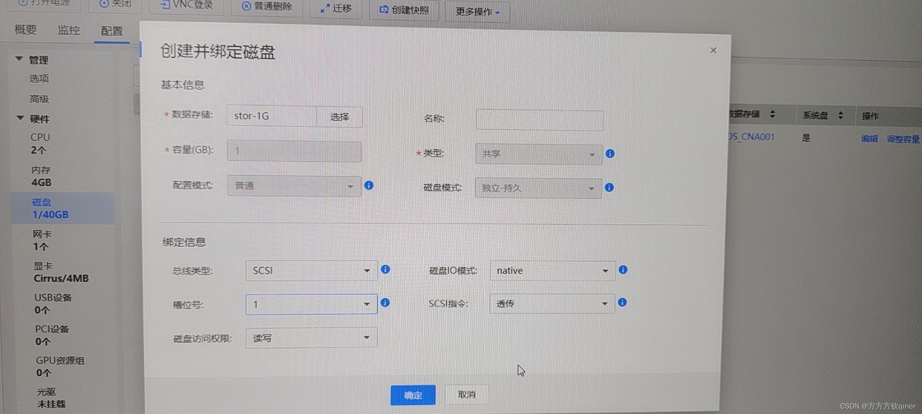
Task: Click the 槽位号 info icon
Action: click(385, 303)
